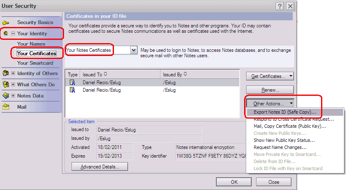Choose Mail, Copy Certificate (Public Key)
Screen dimensions: 346x190
coord(295,126)
